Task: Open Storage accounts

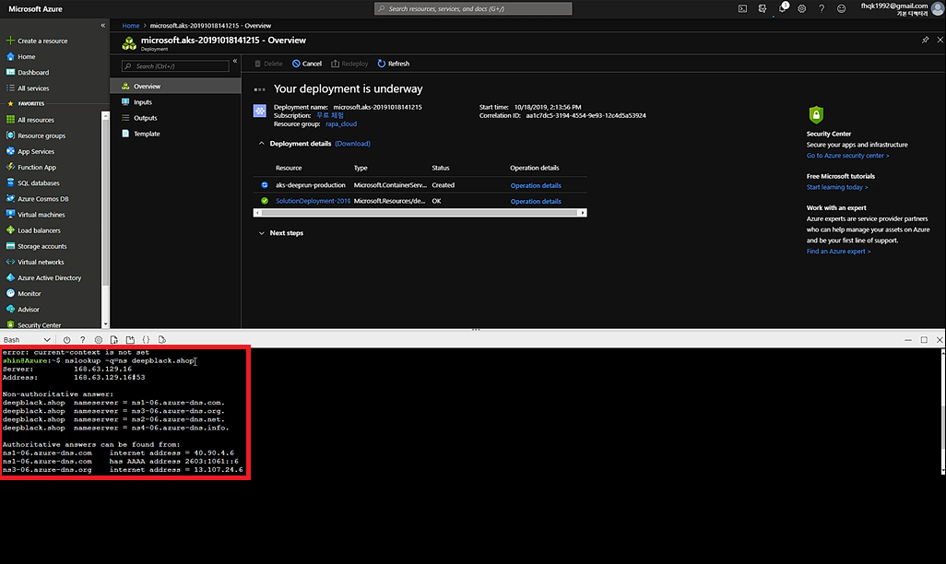Action: pyautogui.click(x=36, y=246)
